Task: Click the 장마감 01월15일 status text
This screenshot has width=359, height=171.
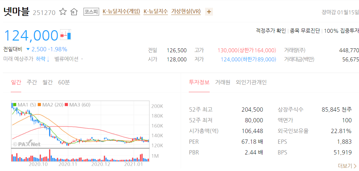Action: [x=340, y=12]
